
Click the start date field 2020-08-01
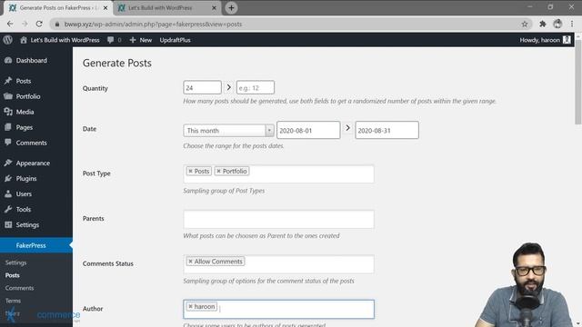[308, 130]
